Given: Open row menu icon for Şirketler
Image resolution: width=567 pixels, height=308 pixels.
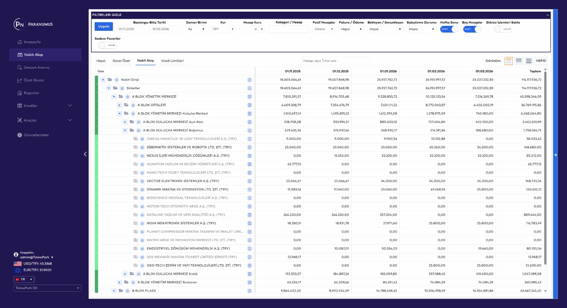Looking at the screenshot, I should 249,88.
